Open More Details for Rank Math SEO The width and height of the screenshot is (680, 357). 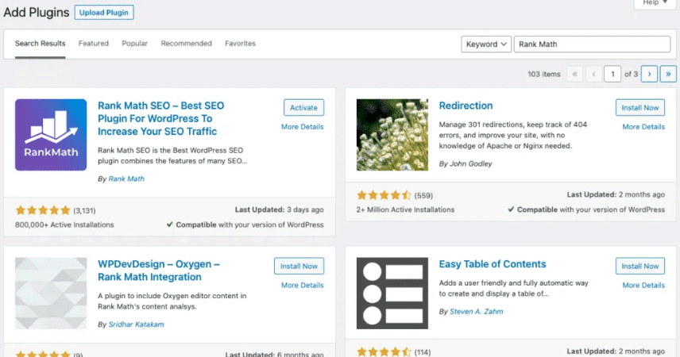[303, 127]
